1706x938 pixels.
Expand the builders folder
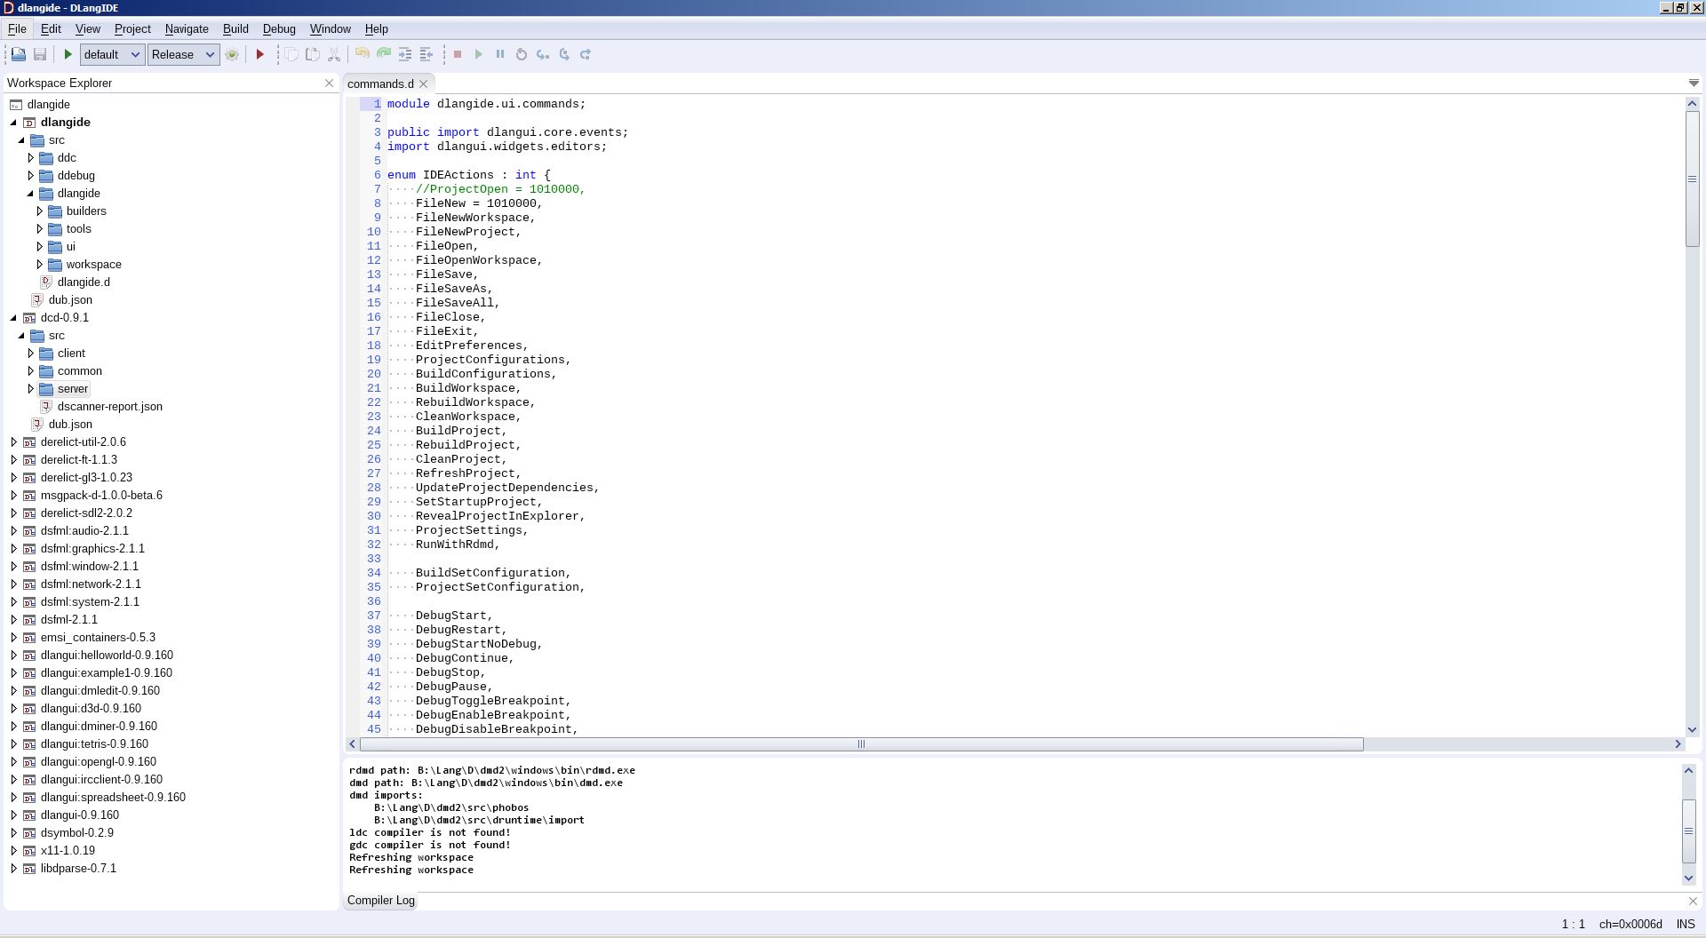click(x=40, y=211)
